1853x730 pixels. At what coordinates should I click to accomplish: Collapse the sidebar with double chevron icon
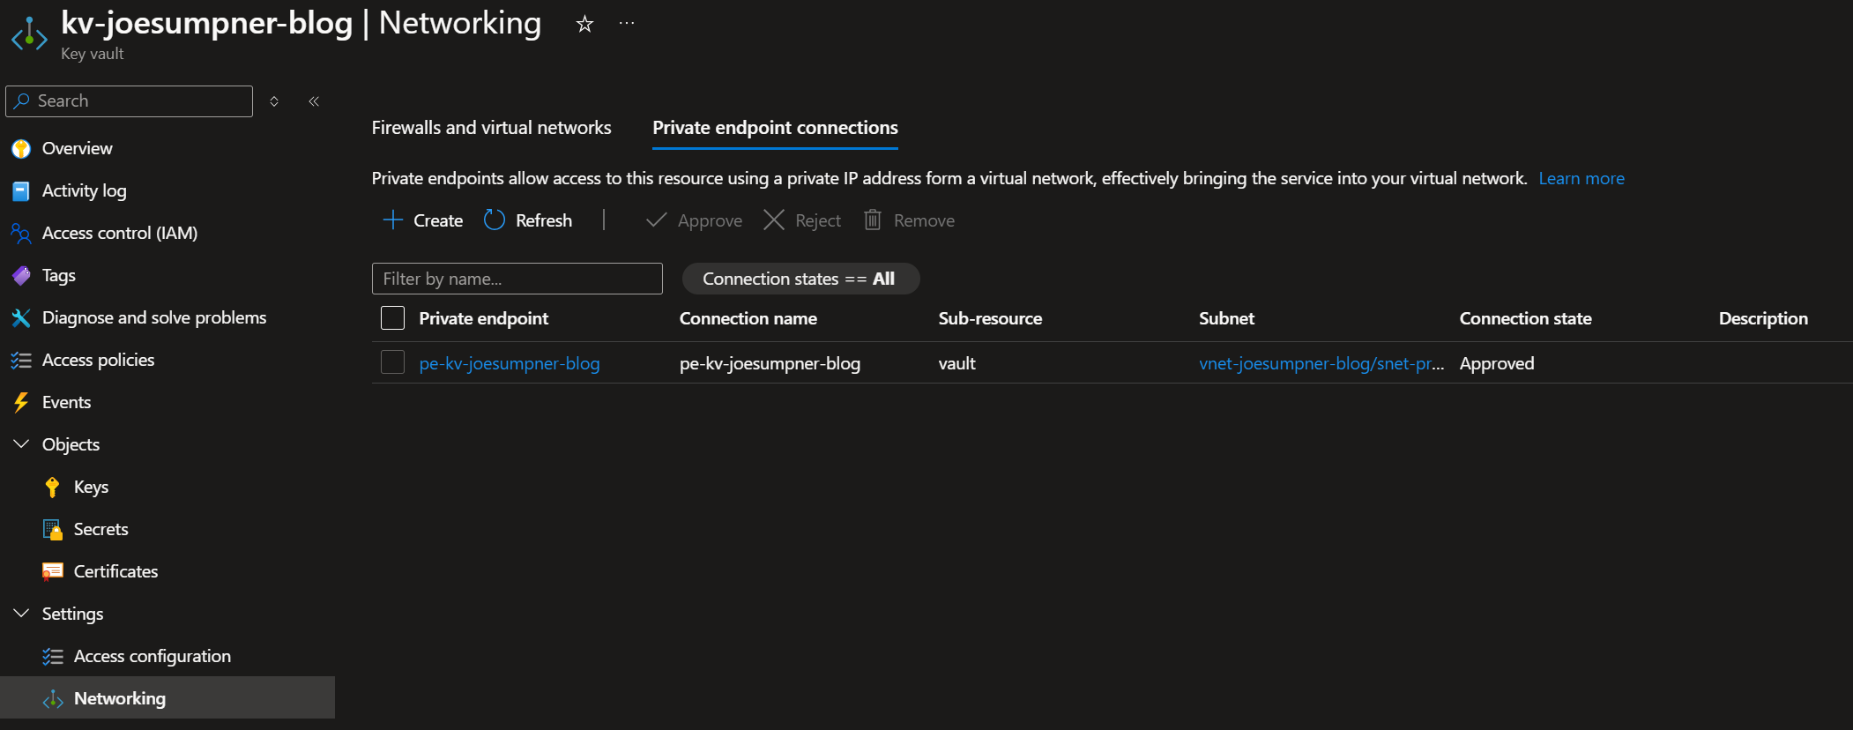tap(314, 101)
